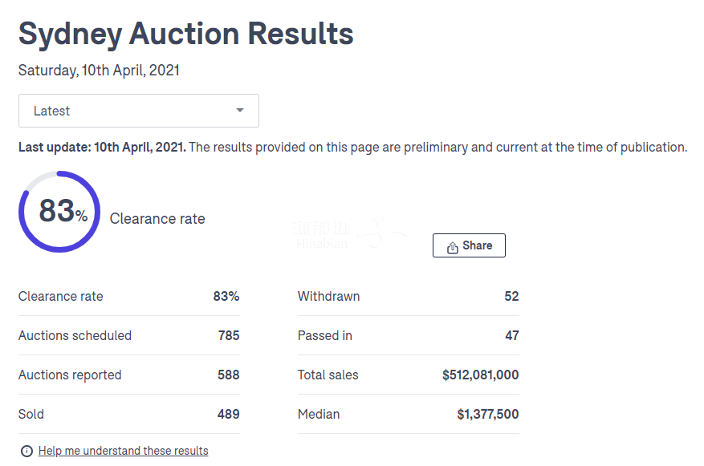704x466 pixels.
Task: Select the Passed in value 47
Action: point(511,335)
